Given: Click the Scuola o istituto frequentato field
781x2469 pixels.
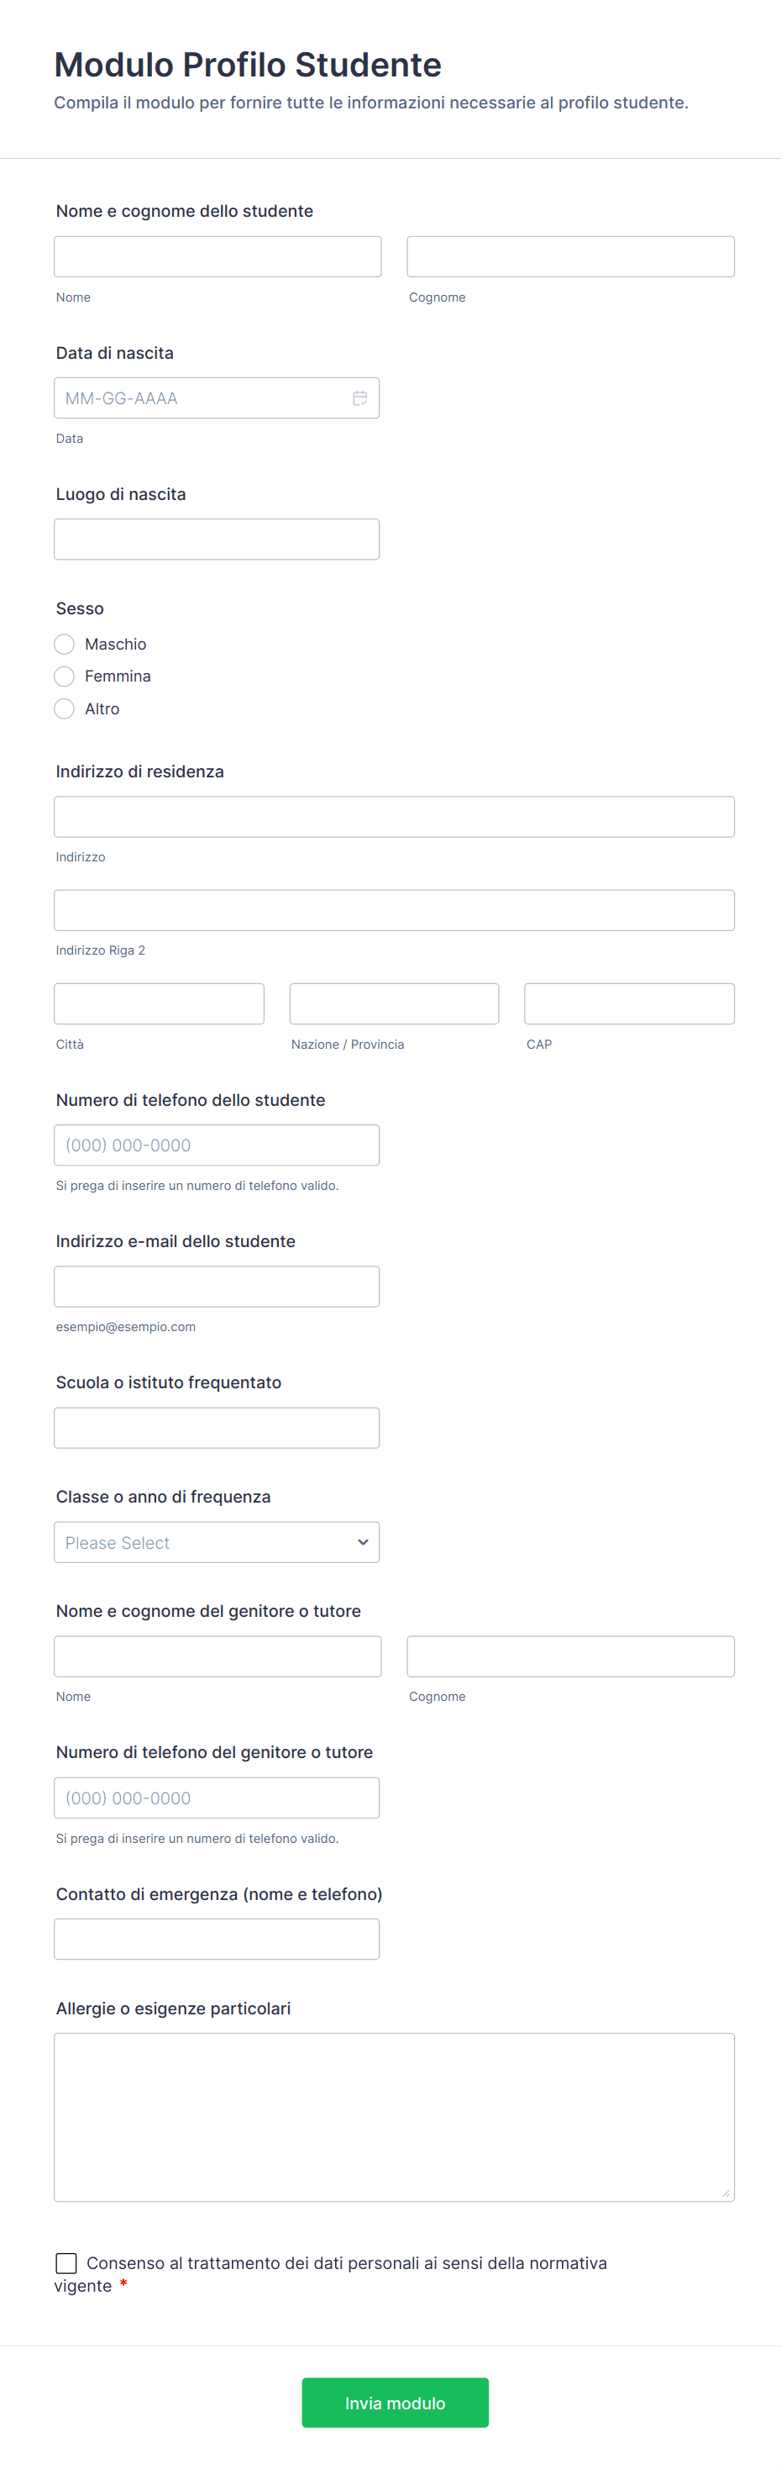Looking at the screenshot, I should (217, 1428).
